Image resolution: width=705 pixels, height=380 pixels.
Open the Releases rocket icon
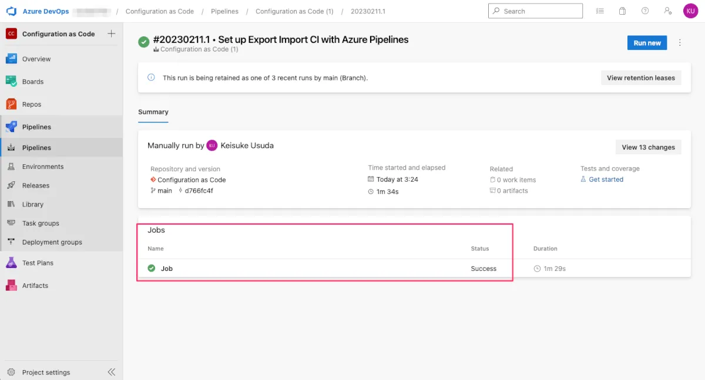pyautogui.click(x=11, y=185)
